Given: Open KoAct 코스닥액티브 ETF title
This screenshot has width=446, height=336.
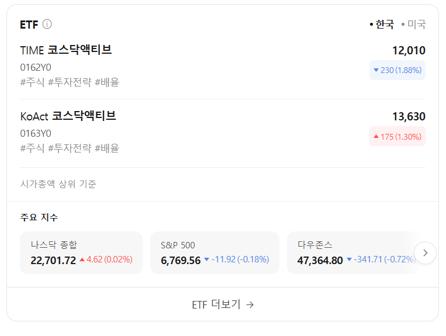Looking at the screenshot, I should [x=68, y=116].
